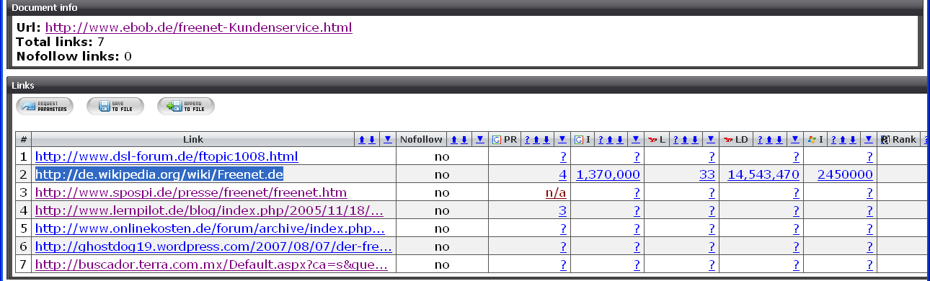Open the Yahoo L column filter dropdown
Image resolution: width=930 pixels, height=281 pixels.
pyautogui.click(x=710, y=139)
